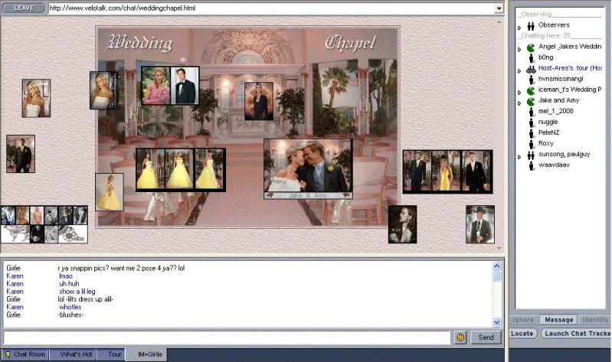Click the Observers people icon
The image size is (612, 362).
point(530,25)
